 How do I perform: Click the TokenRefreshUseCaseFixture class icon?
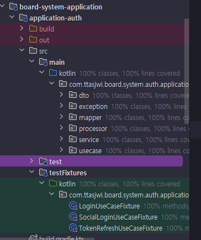click(x=73, y=228)
